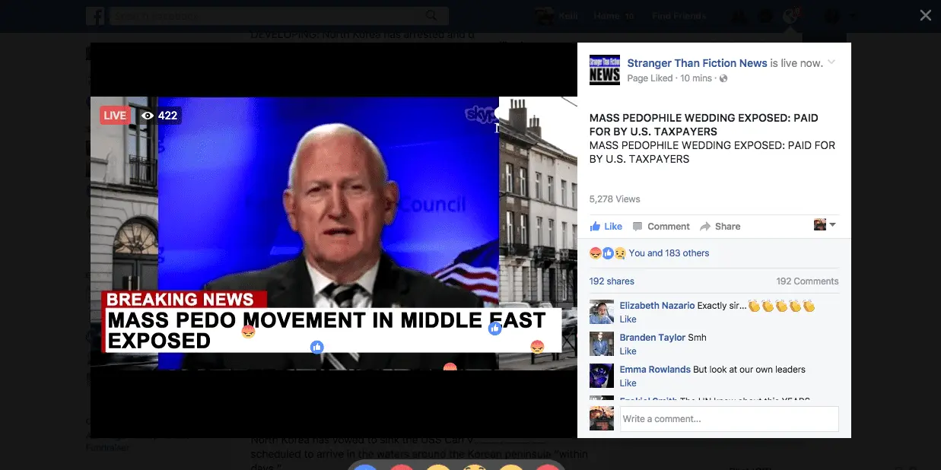
Task: Click the thumbs-up icon on the Like button
Action: 595,226
